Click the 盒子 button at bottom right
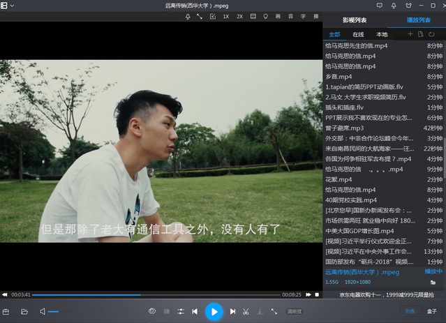This screenshot has width=446, height=323. (x=431, y=311)
